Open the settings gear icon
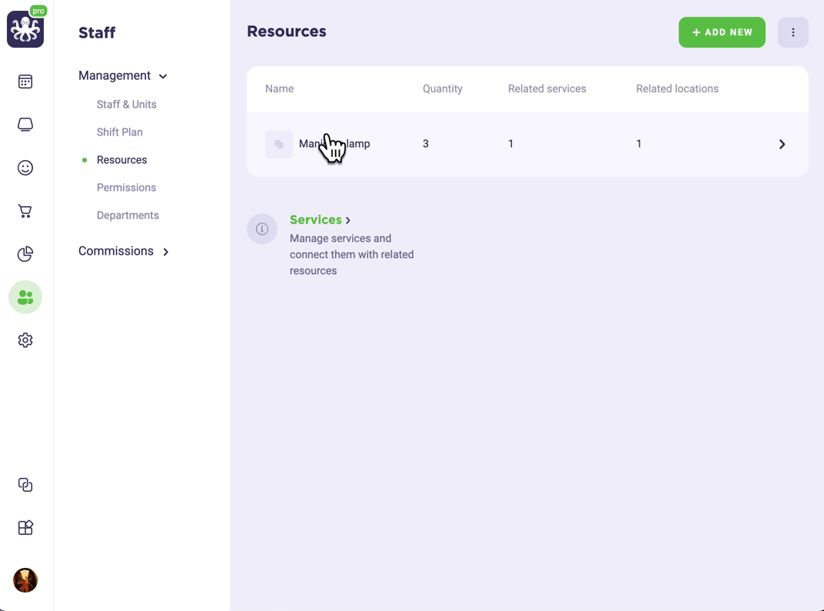Viewport: 824px width, 611px height. tap(25, 340)
